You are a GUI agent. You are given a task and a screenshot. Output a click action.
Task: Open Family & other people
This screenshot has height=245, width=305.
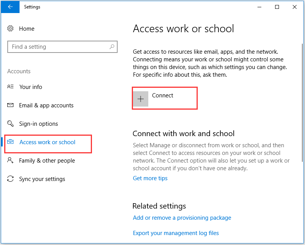coord(47,161)
